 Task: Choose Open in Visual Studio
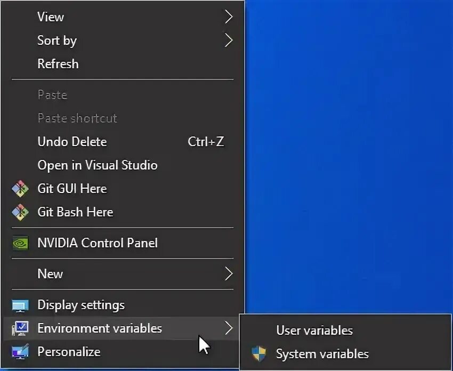123,165
